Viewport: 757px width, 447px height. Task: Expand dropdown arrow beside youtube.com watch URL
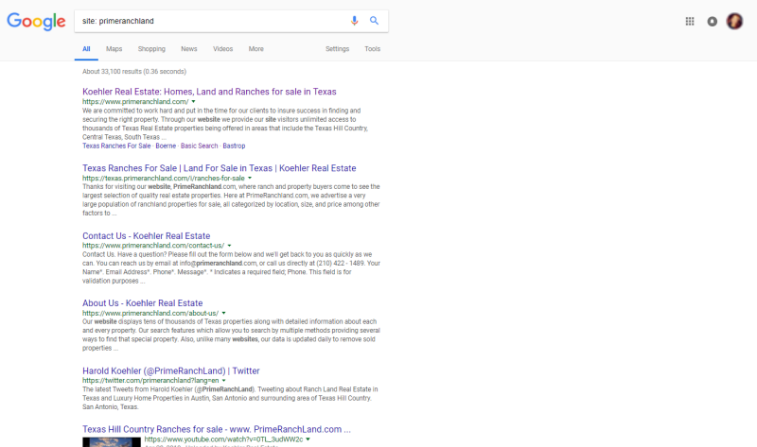308,439
